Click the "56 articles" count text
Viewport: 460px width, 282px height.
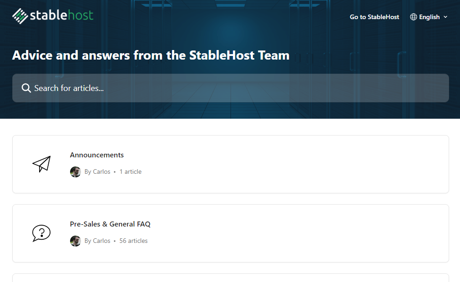point(133,241)
